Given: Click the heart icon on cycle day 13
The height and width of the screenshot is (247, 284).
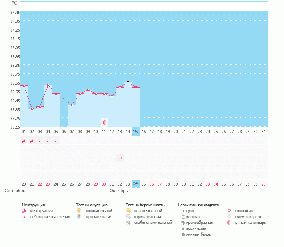Looking at the screenshot, I should click(120, 158).
